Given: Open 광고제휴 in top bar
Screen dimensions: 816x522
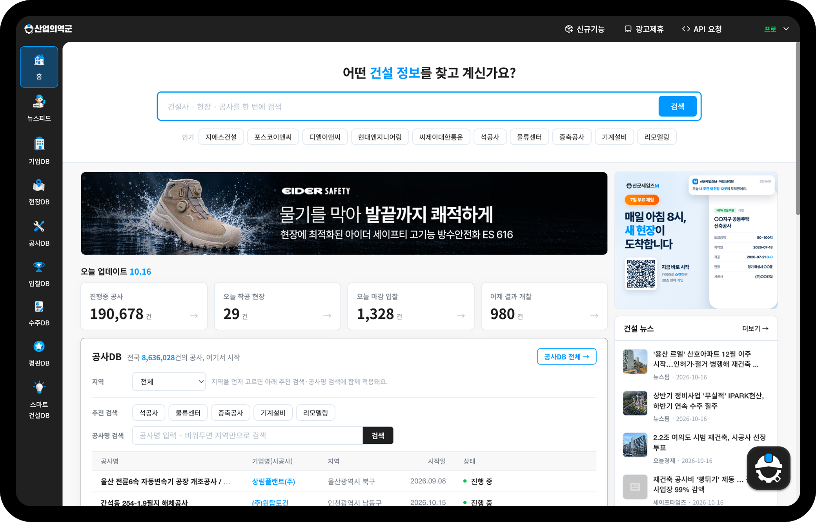Looking at the screenshot, I should pos(644,29).
